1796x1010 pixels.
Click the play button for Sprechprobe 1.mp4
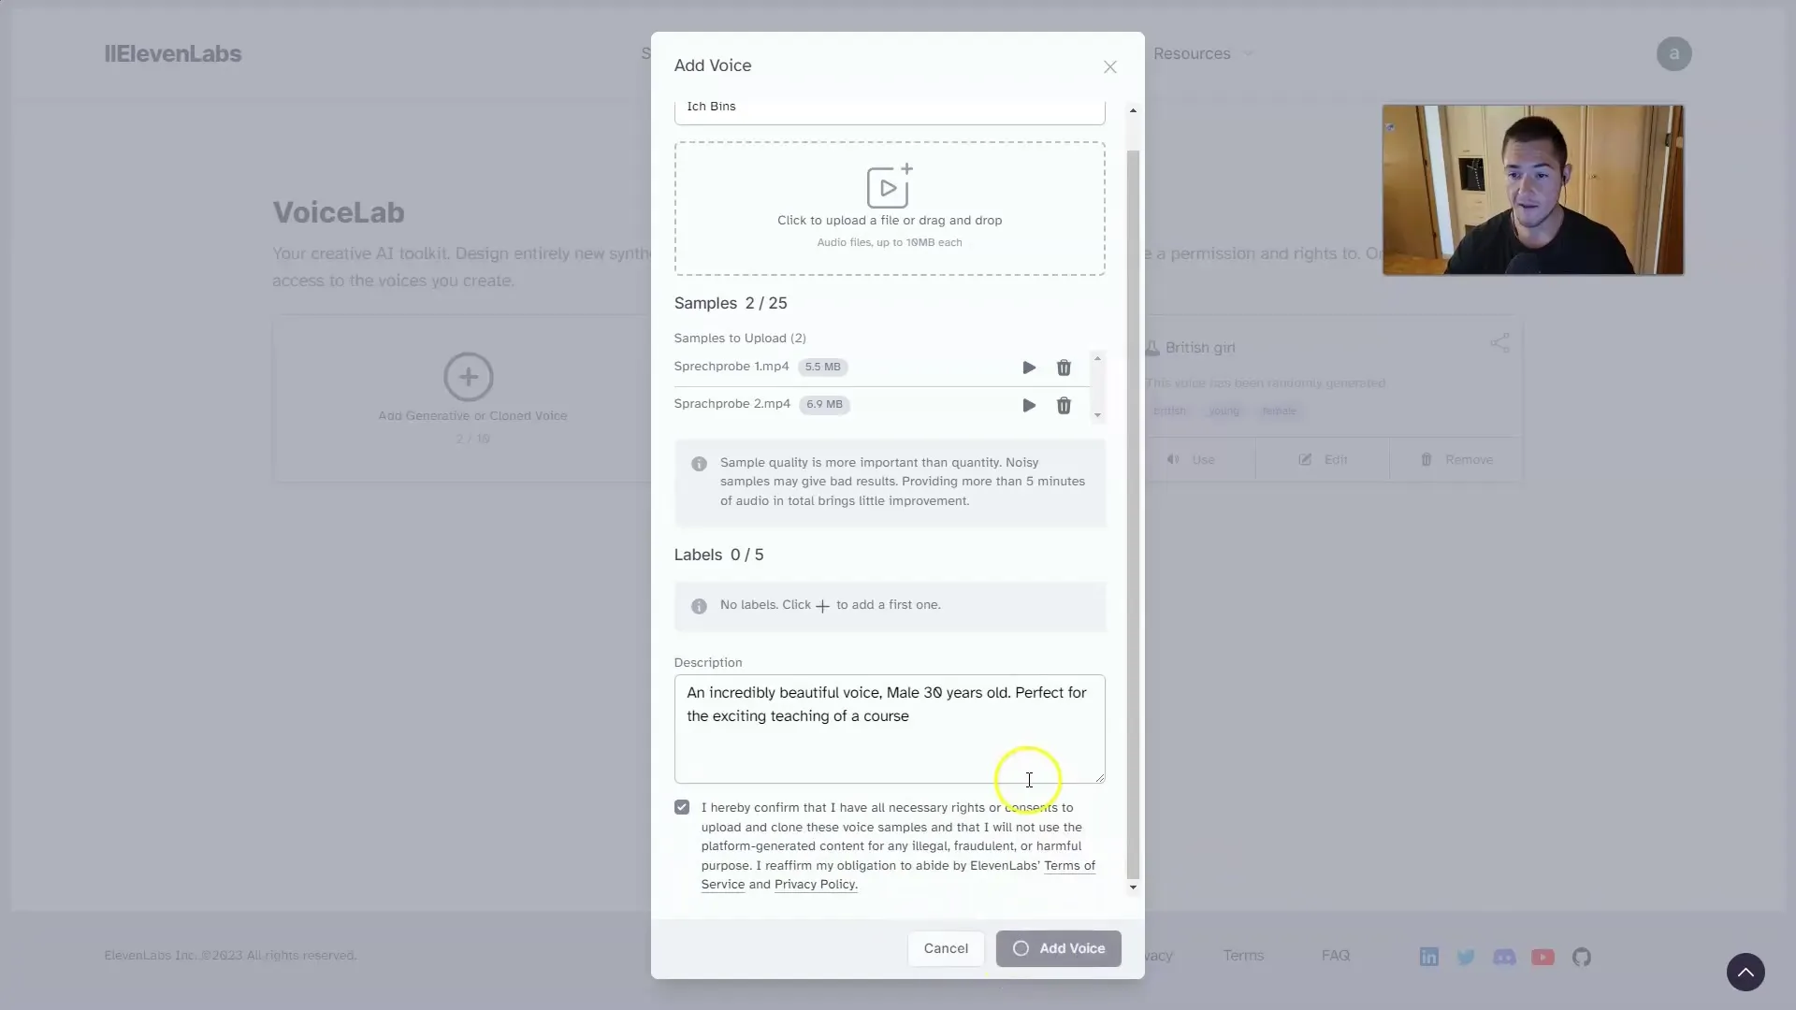(x=1029, y=367)
